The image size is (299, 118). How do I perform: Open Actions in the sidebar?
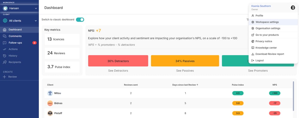(19, 49)
